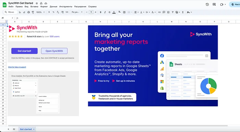Open the fill color bucket
Viewport: 240px width, 132px height.
tap(120, 12)
